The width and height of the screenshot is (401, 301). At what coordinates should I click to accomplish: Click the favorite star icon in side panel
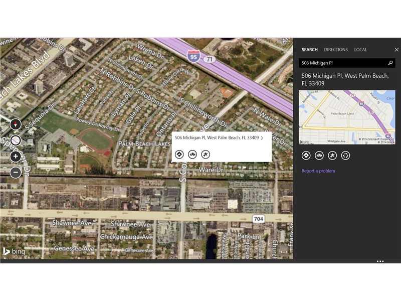pyautogui.click(x=332, y=156)
